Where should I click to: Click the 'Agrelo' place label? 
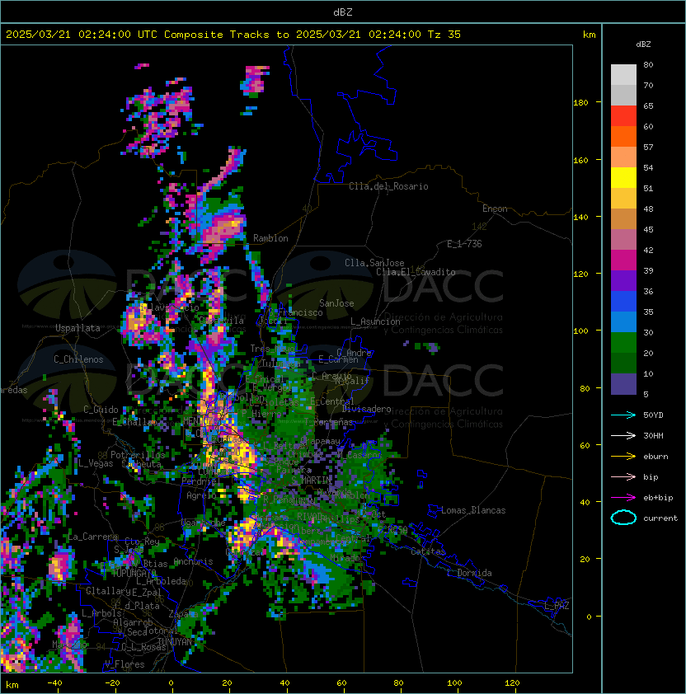coord(201,495)
